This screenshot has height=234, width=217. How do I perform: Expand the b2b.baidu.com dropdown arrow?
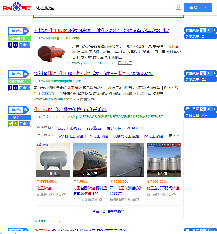pyautogui.click(x=60, y=221)
